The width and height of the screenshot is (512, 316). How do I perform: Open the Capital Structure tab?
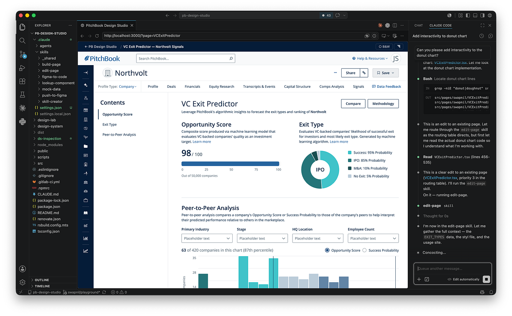297,87
